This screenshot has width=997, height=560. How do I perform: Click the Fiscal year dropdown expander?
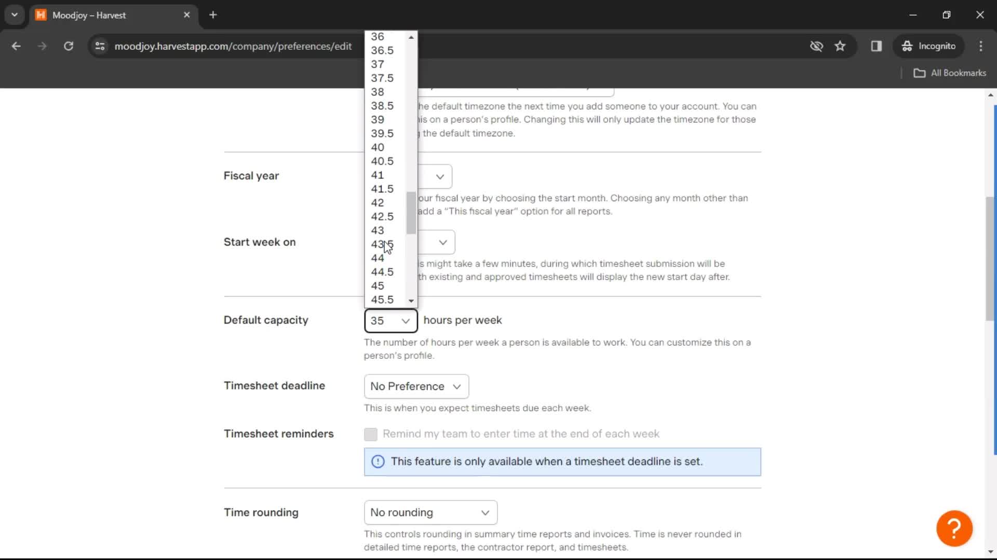439,176
